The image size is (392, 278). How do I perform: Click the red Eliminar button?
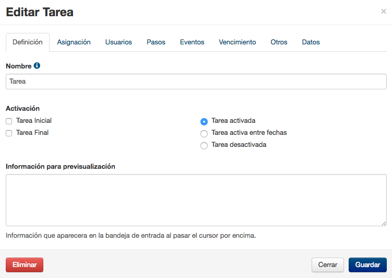25,265
